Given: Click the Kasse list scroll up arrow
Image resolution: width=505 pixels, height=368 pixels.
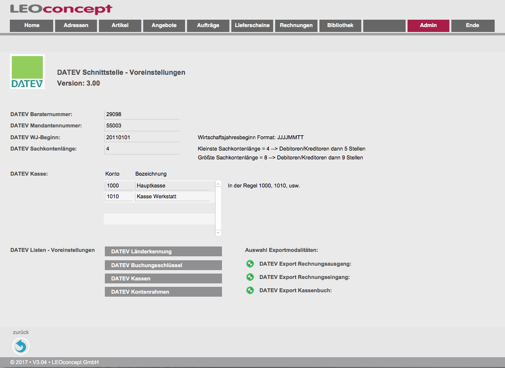Looking at the screenshot, I should [x=218, y=184].
